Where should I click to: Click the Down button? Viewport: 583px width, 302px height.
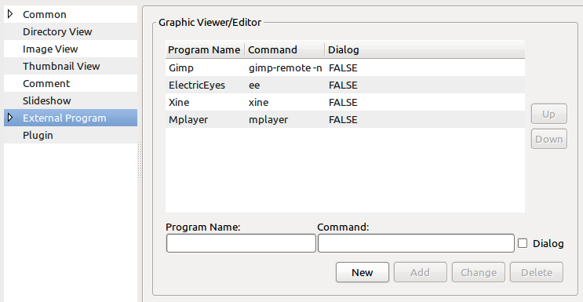click(548, 139)
